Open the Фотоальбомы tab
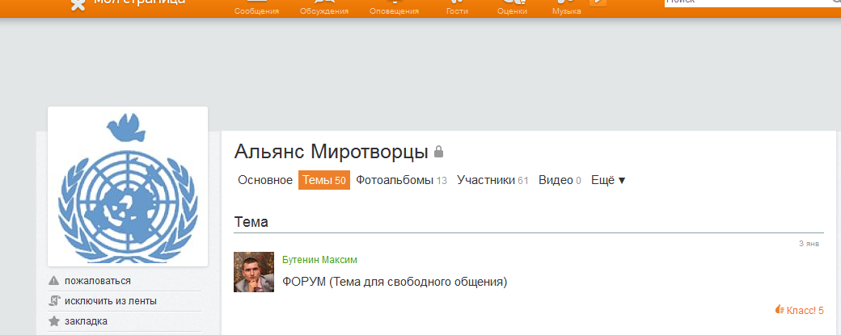 [x=401, y=180]
